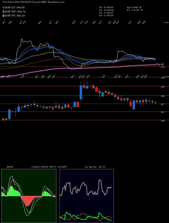169x223 pixels.
Task: Click the Pre L: 385.85 value
Action: coord(106,13)
